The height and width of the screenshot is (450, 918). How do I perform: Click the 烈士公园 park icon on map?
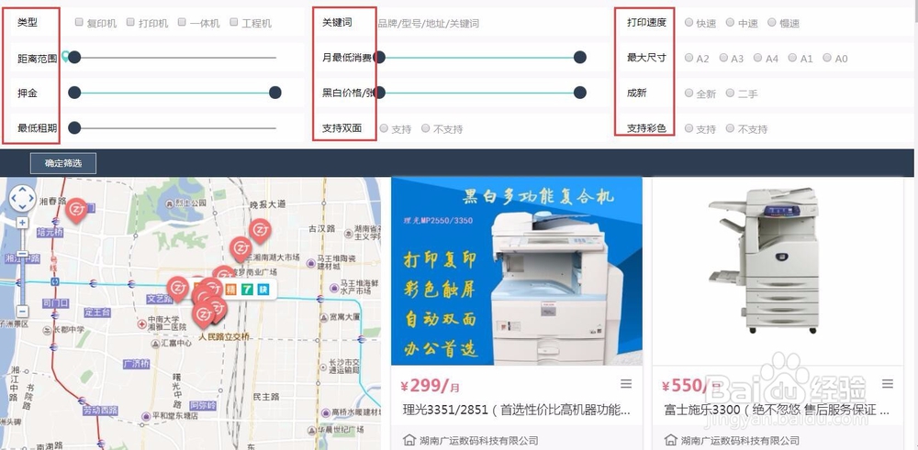(169, 203)
